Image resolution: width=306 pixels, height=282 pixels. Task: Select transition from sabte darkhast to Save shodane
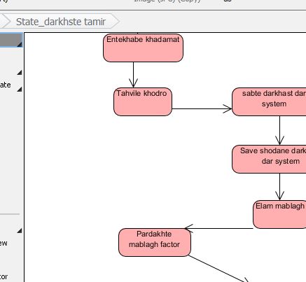pos(279,130)
